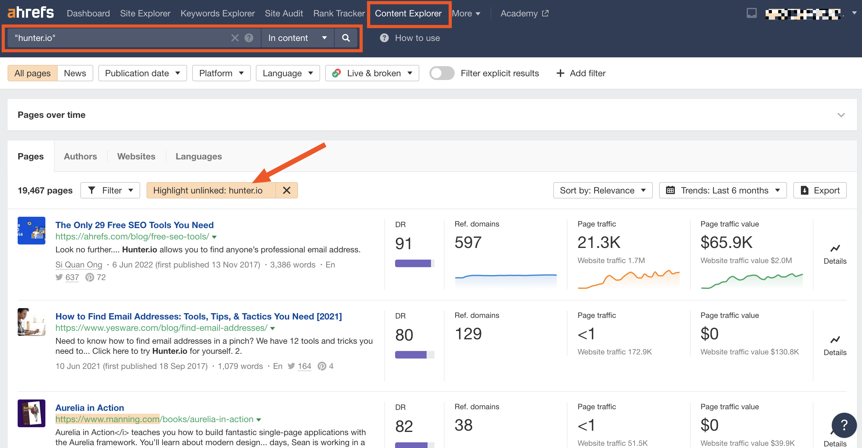Open Platform dropdown
862x448 pixels.
[221, 73]
